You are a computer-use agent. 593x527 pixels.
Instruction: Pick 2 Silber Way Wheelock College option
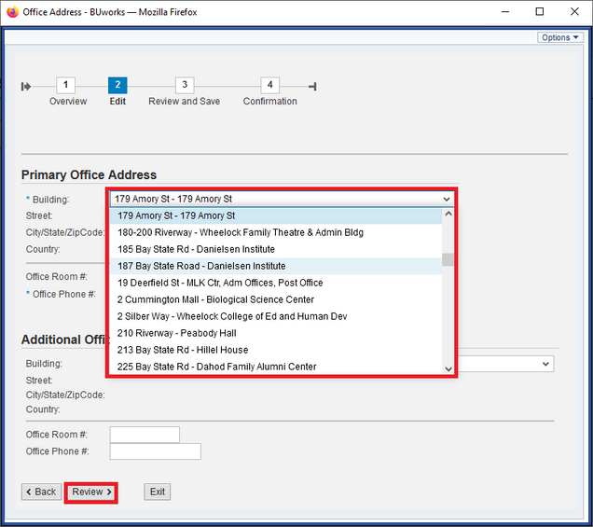click(276, 316)
